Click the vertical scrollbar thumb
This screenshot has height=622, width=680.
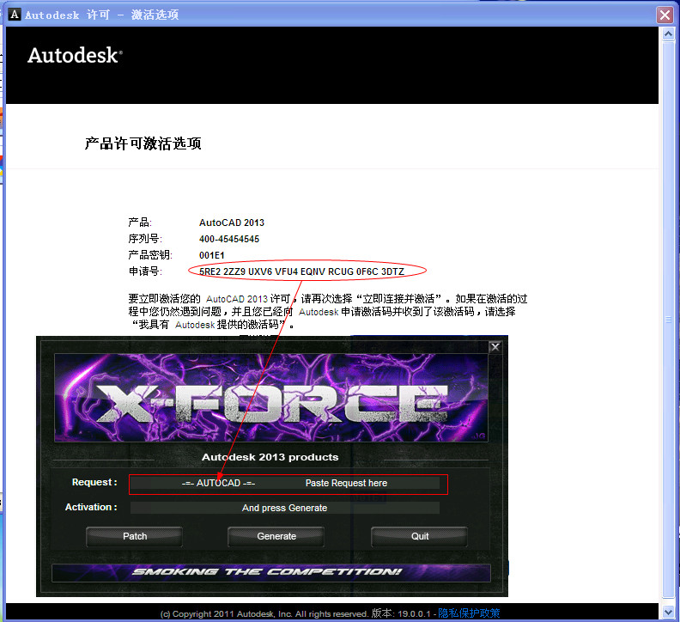click(668, 320)
